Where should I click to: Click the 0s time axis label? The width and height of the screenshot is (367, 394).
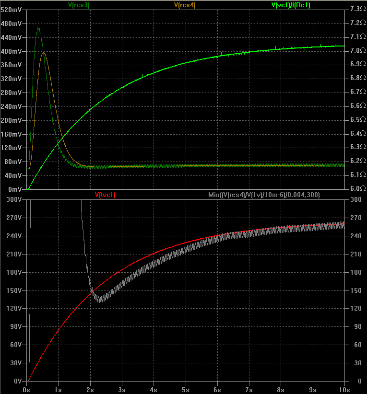[x=26, y=390]
